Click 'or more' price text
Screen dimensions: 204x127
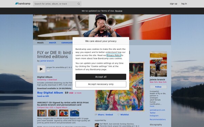(x=78, y=93)
